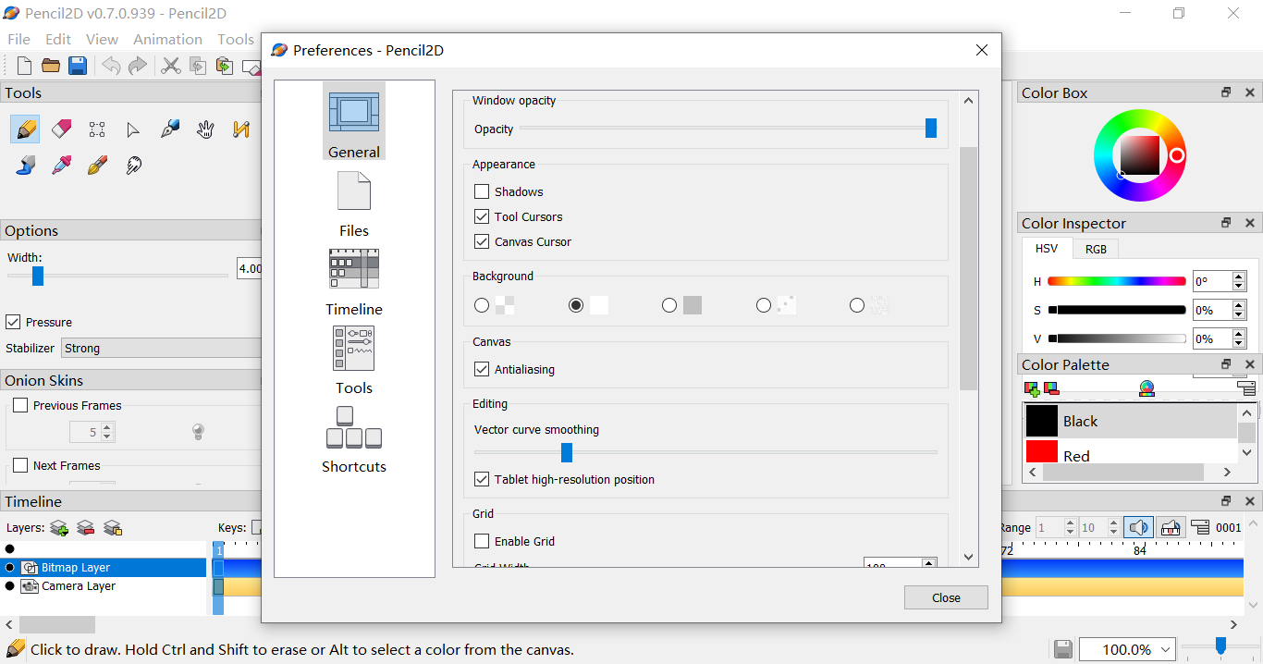Image resolution: width=1263 pixels, height=664 pixels.
Task: Choose the Hand tool
Action: (205, 129)
